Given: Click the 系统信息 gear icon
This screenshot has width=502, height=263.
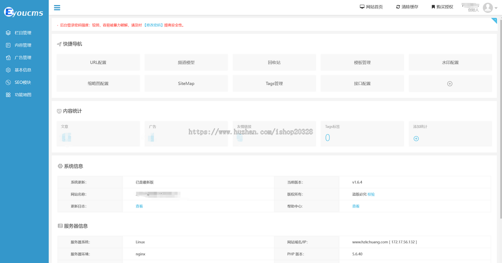Looking at the screenshot, I should pyautogui.click(x=60, y=166).
